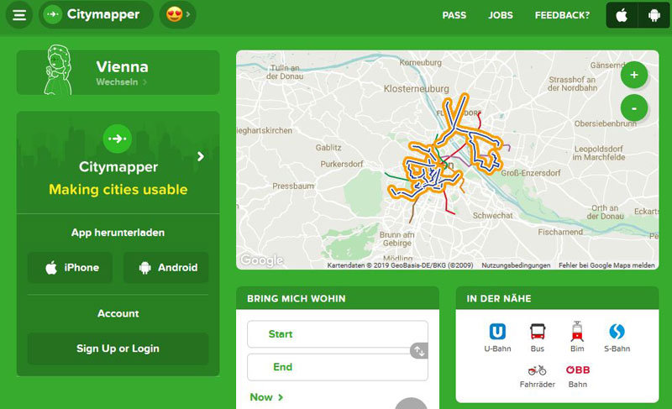The image size is (672, 409).
Task: Click Fehler bei Google Maps melden
Action: (606, 265)
